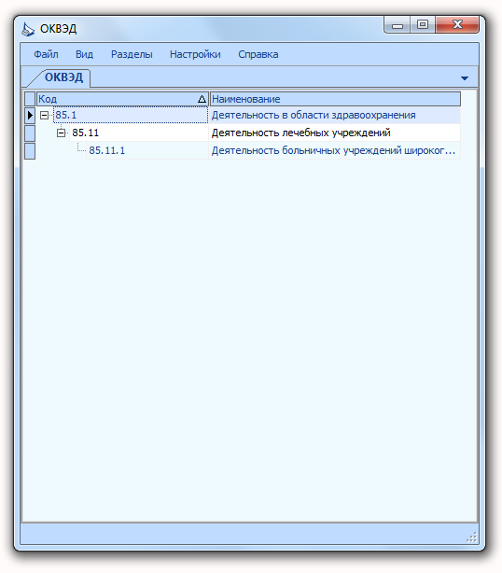This screenshot has height=573, width=502.
Task: Click the sort triangle in Код header
Action: [x=202, y=99]
